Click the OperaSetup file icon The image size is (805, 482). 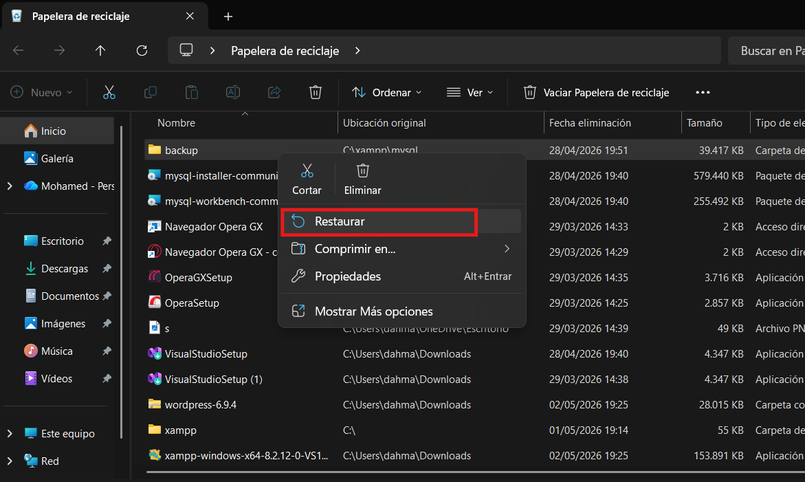click(x=155, y=303)
